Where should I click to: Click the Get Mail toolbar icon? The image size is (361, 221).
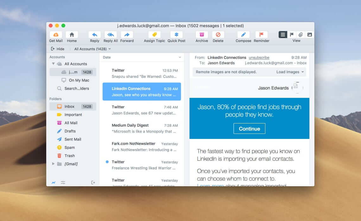[x=56, y=35]
